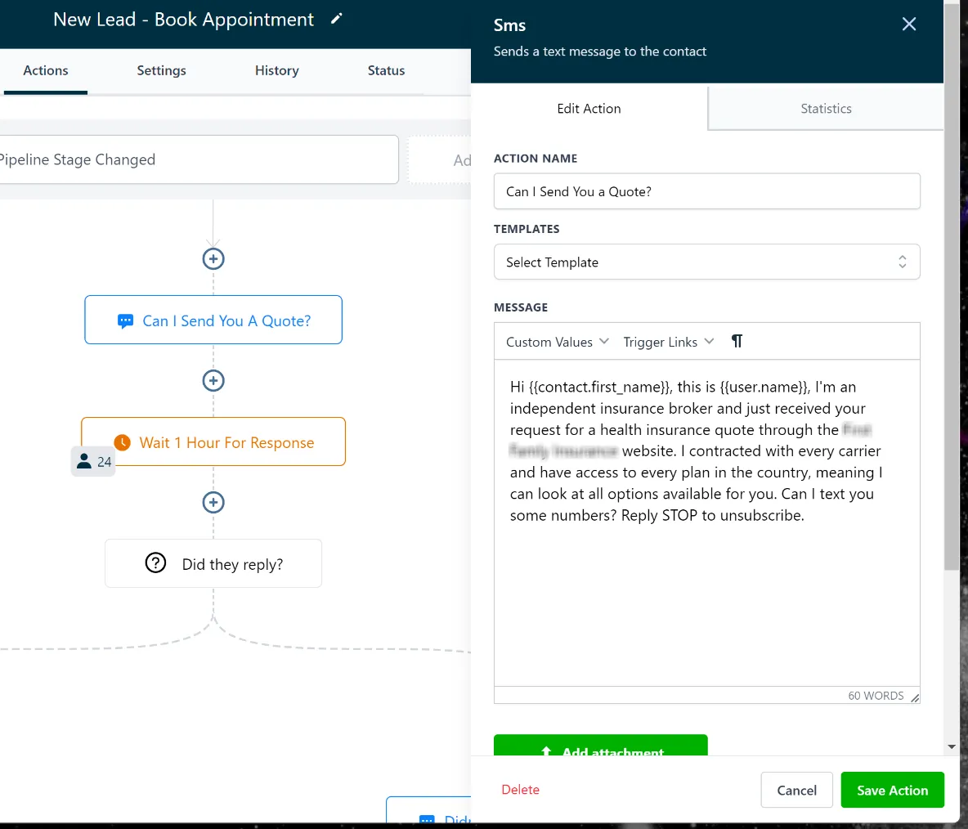Click SMS chat icon in quote step
The image size is (968, 829).
pyautogui.click(x=125, y=321)
